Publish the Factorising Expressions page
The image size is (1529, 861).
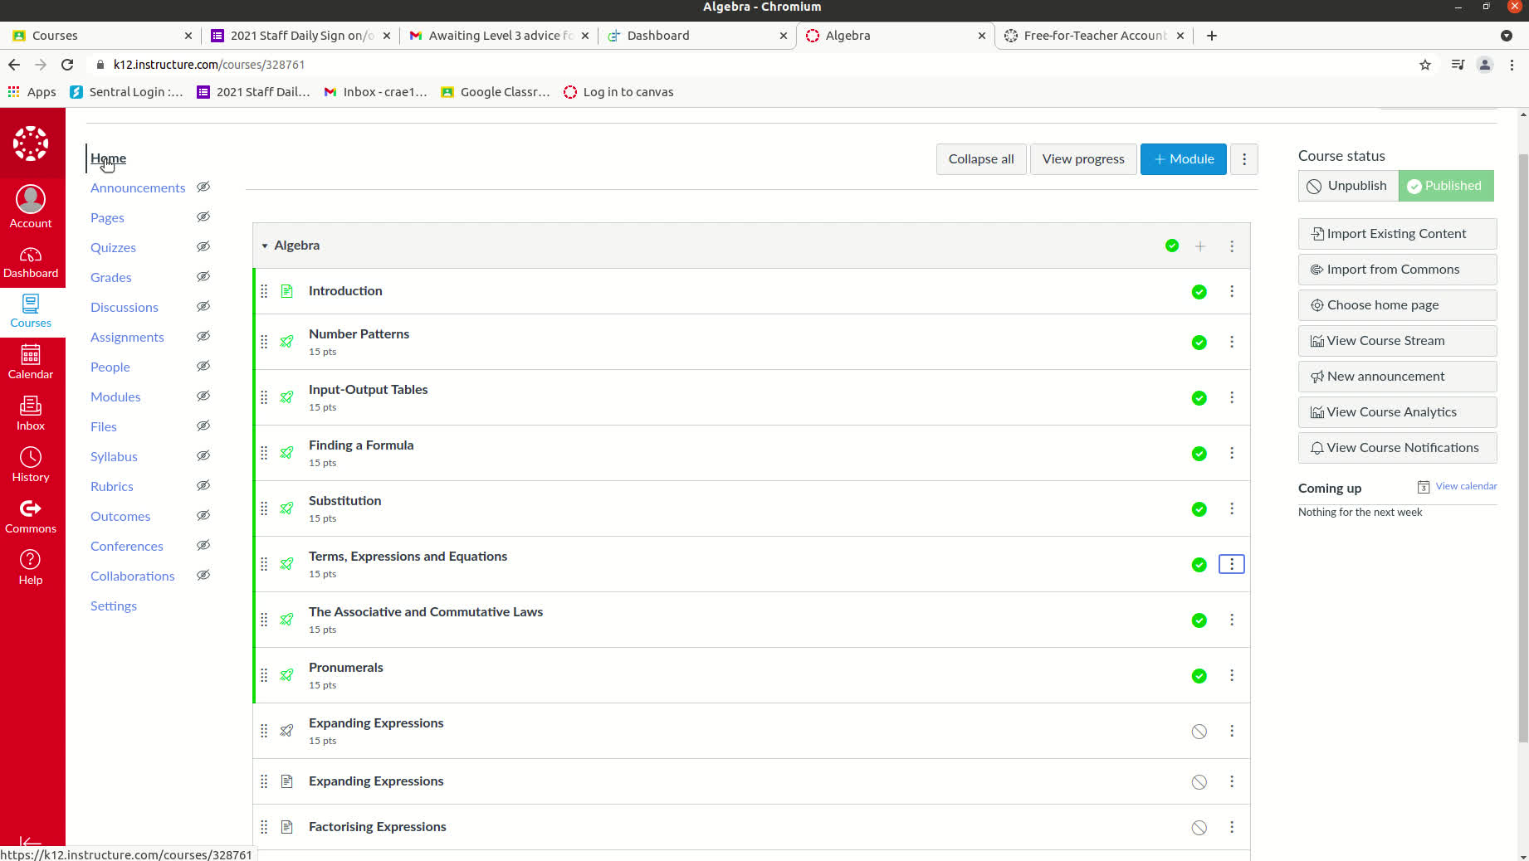(x=1199, y=828)
